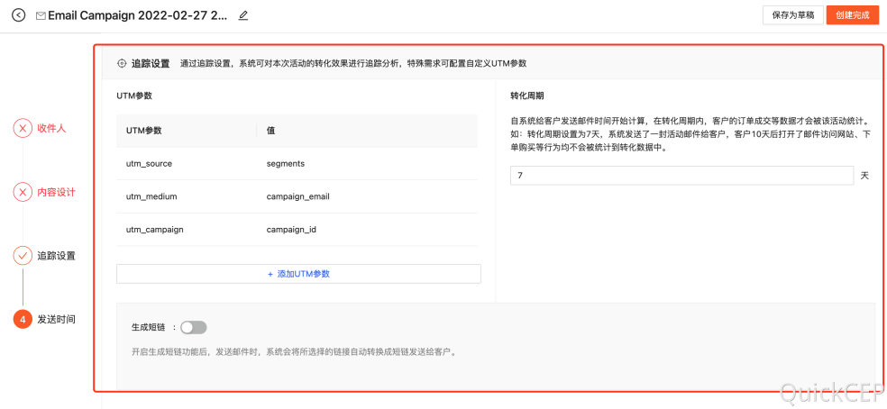Open the 内容设计 step
887x409 pixels.
click(57, 192)
